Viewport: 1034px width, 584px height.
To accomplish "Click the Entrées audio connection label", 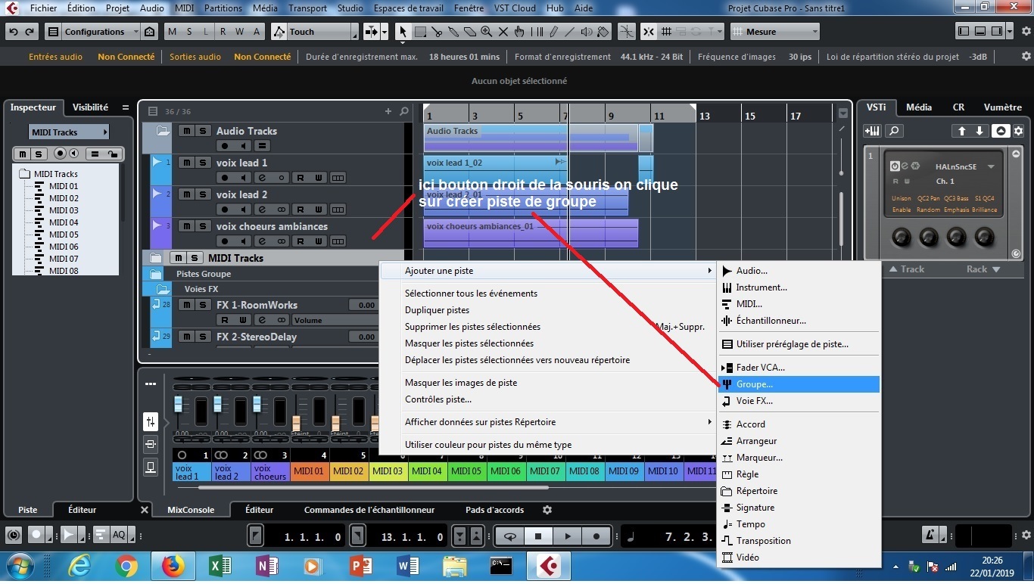I will click(56, 57).
